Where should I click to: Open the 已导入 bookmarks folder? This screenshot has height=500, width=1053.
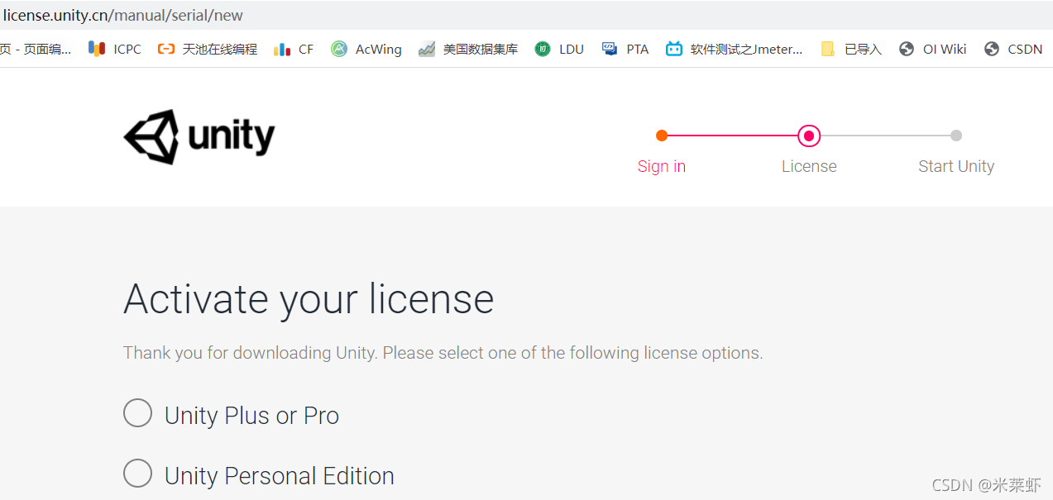point(851,49)
